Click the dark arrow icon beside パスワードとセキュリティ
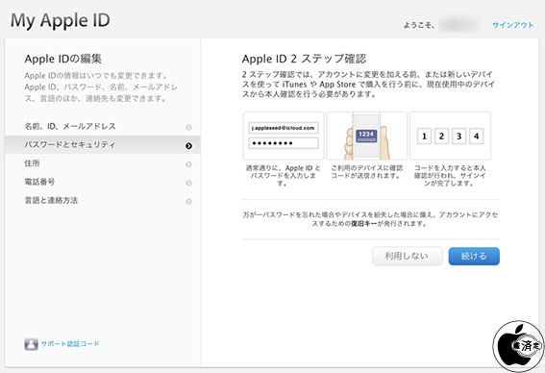The image size is (545, 373). tap(188, 146)
